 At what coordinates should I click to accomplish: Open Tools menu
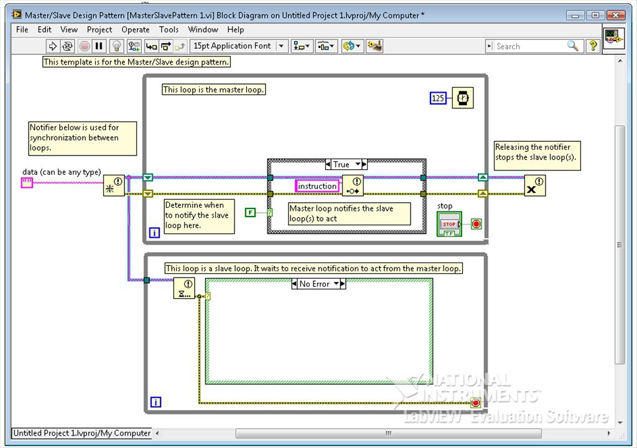[169, 30]
